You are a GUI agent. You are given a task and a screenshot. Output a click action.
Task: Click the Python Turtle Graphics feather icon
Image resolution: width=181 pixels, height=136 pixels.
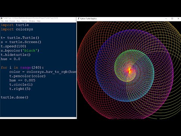[x=78, y=19]
